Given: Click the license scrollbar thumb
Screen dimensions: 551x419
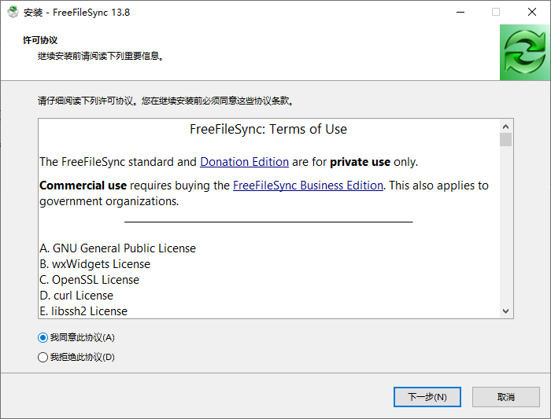Looking at the screenshot, I should coord(505,139).
